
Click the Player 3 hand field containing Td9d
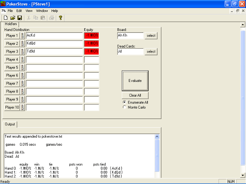54,51
